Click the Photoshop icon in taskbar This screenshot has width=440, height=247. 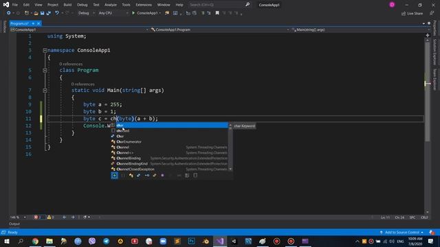coord(191,241)
